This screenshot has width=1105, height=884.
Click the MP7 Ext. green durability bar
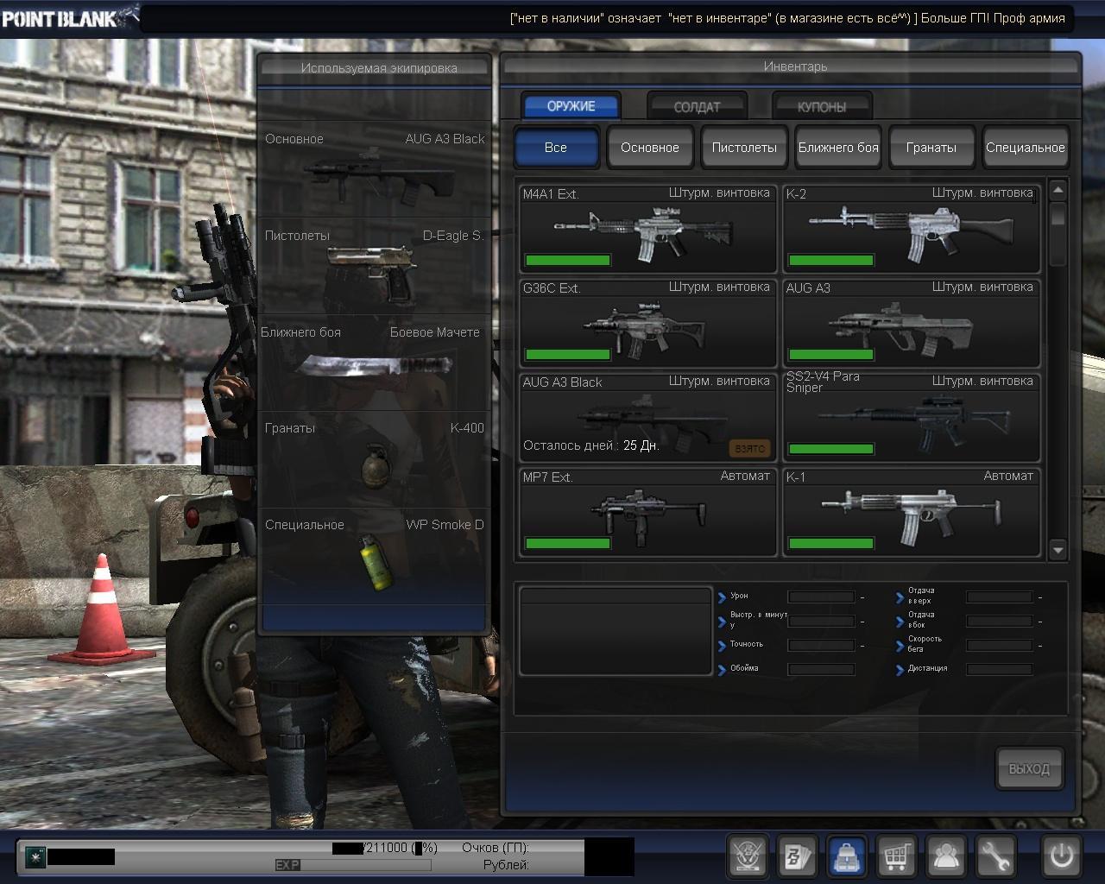click(568, 543)
